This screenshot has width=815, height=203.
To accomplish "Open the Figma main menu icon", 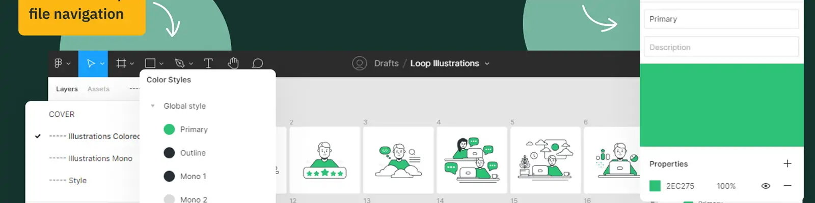I will [x=59, y=63].
